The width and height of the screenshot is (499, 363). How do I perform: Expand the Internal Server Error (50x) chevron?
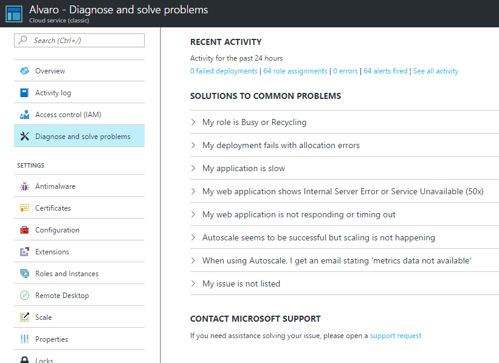click(193, 191)
